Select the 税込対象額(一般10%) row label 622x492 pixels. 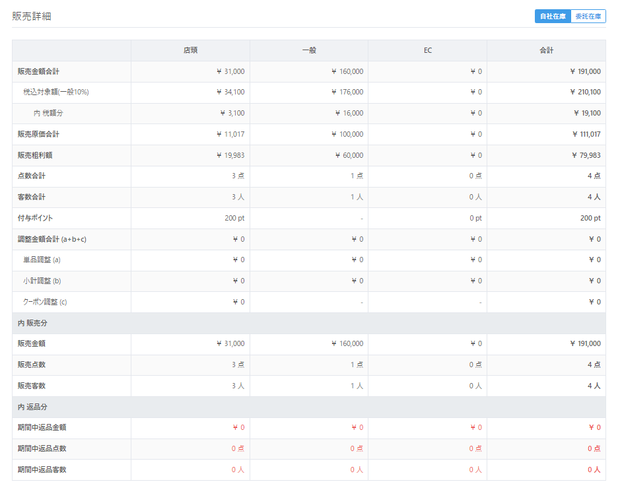tap(56, 92)
